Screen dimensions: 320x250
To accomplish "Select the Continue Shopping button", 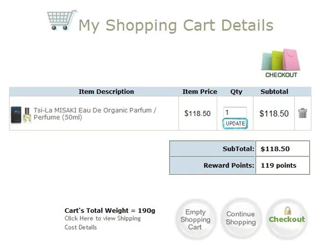I will [x=241, y=218].
